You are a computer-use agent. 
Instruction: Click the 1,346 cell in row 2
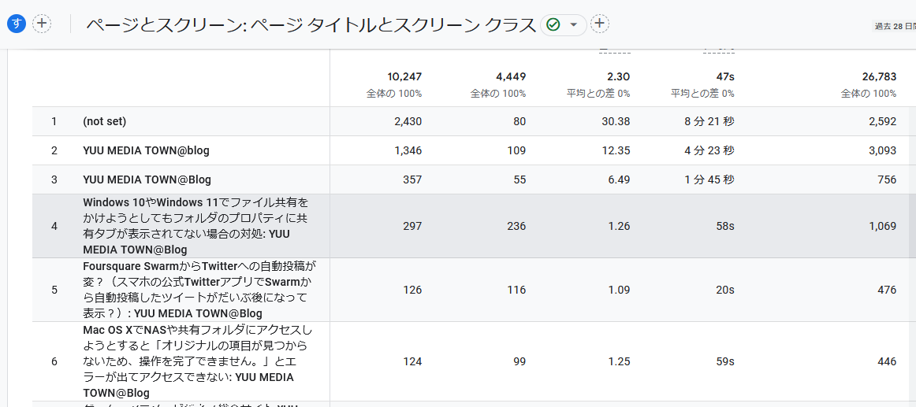click(x=408, y=150)
